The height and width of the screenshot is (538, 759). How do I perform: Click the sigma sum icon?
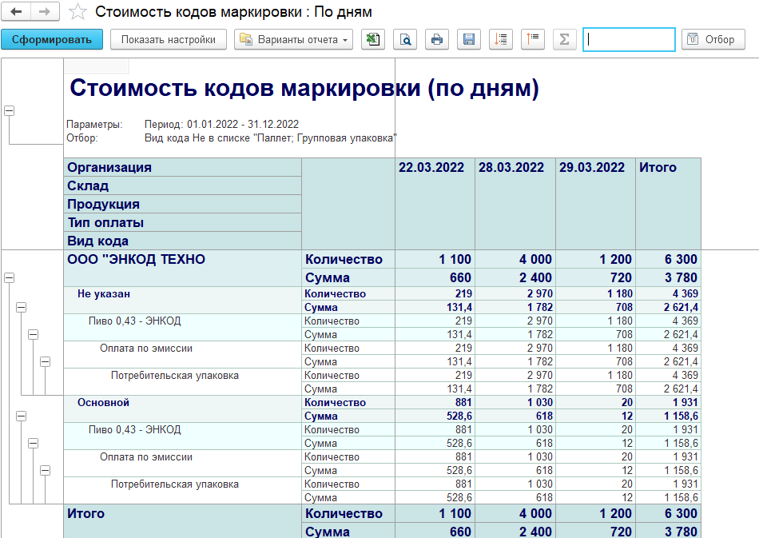point(564,39)
